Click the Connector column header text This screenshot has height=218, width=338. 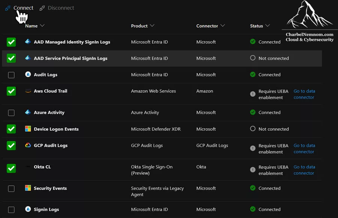tap(207, 26)
